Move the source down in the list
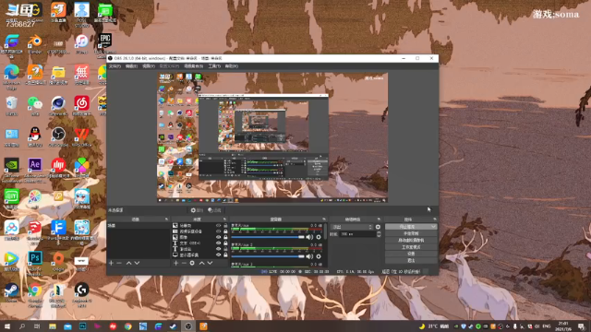Image resolution: width=591 pixels, height=332 pixels. pos(210,263)
